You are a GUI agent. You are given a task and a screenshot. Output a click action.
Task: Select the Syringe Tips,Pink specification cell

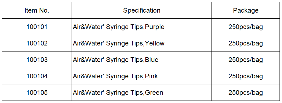pyautogui.click(x=142, y=76)
